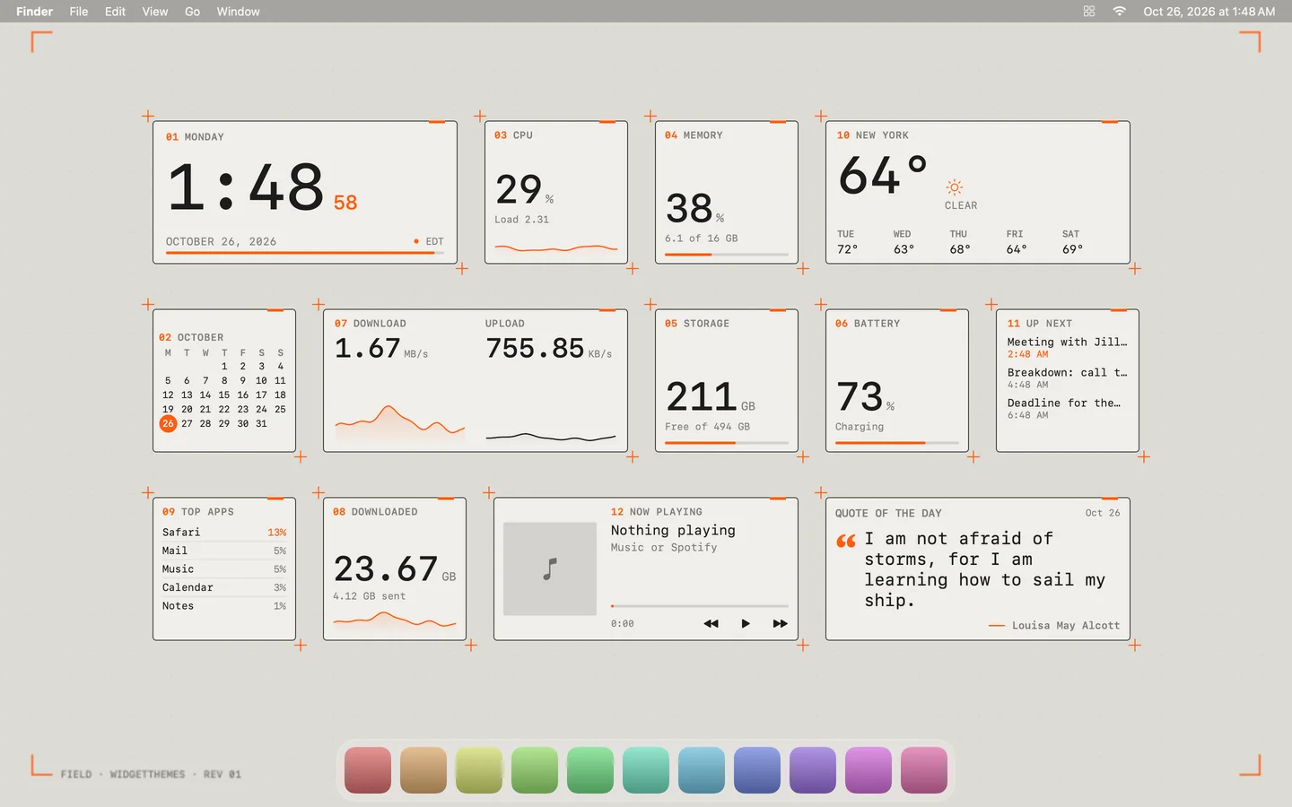Click the Wi-Fi icon in the menu bar
Viewport: 1292px width, 807px height.
click(1119, 12)
